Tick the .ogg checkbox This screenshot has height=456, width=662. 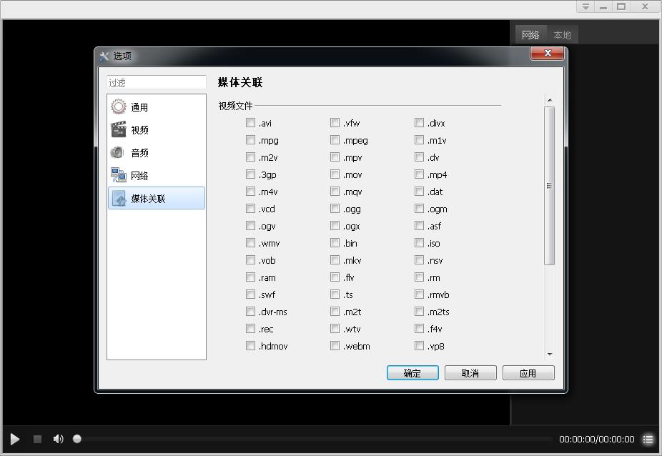click(x=335, y=209)
